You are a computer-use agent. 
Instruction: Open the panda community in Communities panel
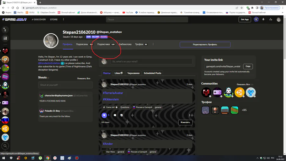[x=228, y=92]
